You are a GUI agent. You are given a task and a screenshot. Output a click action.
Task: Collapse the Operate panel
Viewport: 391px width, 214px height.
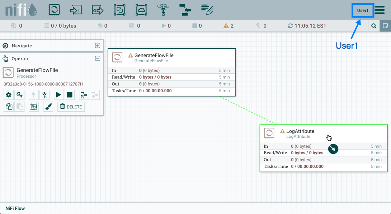[x=98, y=58]
